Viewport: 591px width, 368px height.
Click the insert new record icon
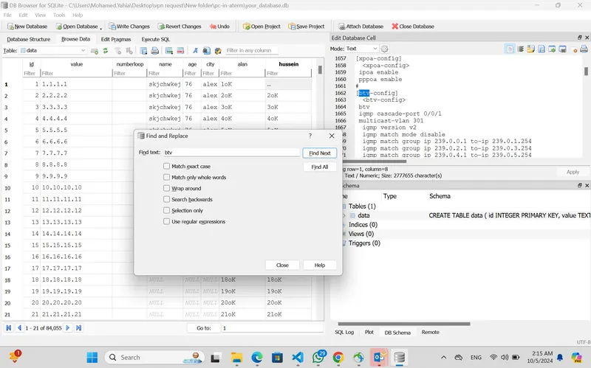click(x=169, y=50)
